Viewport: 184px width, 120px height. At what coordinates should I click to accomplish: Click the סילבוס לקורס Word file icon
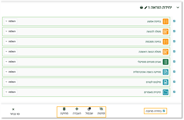[165, 82]
